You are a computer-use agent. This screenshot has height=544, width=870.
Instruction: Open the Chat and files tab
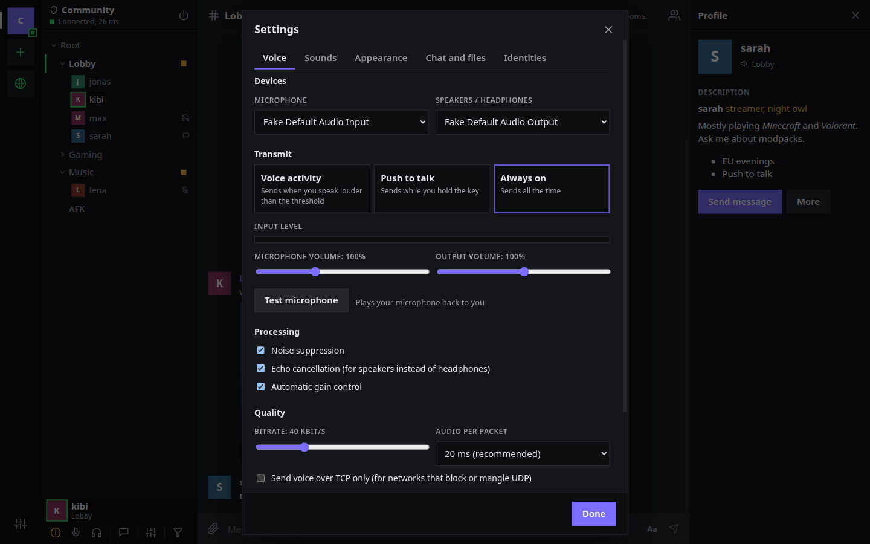(456, 58)
